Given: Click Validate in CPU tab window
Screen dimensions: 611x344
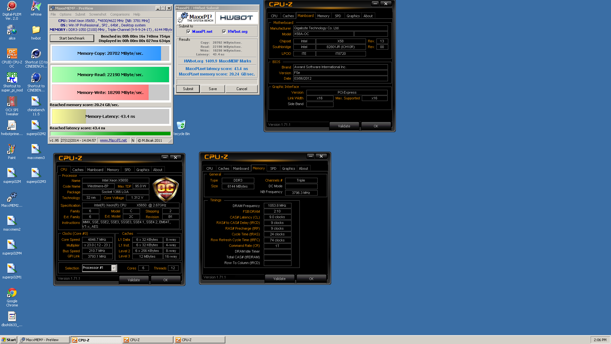Looking at the screenshot, I should [134, 280].
